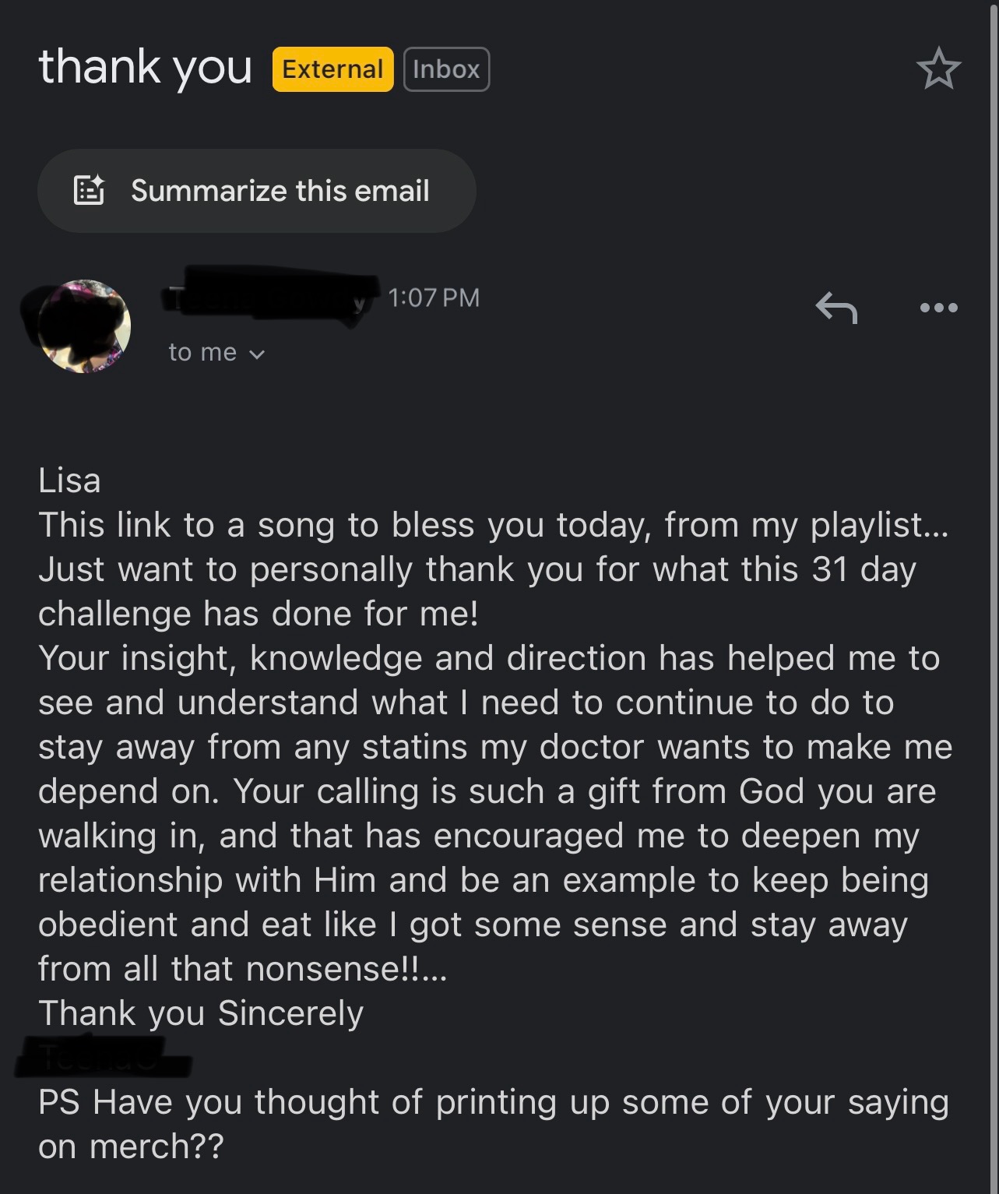Tap the redacted signature below Sincerely

101,1058
